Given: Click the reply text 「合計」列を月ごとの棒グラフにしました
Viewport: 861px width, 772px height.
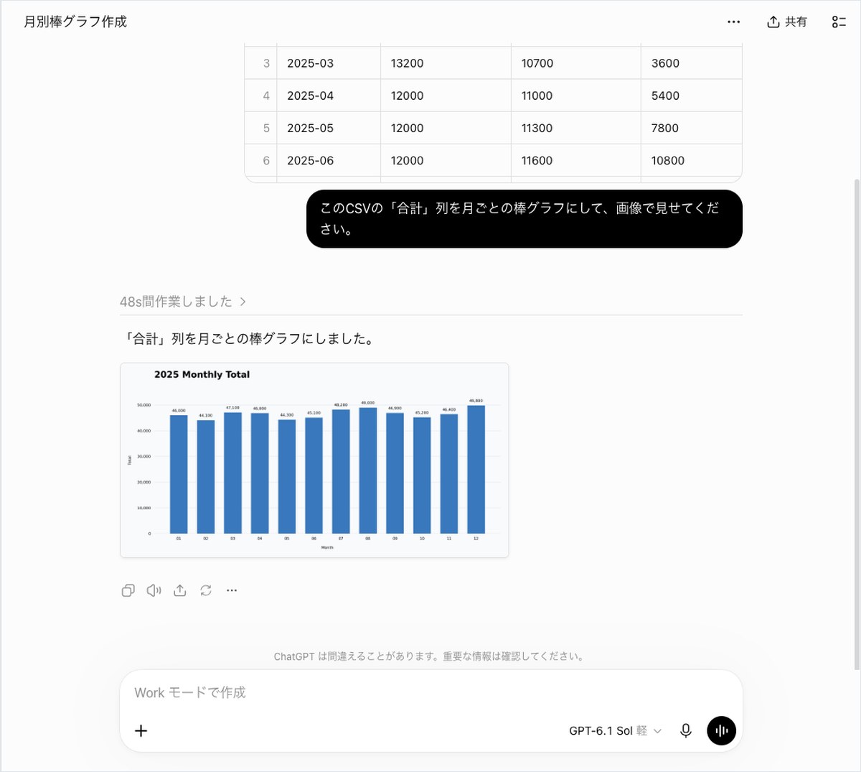Looking at the screenshot, I should pos(250,338).
